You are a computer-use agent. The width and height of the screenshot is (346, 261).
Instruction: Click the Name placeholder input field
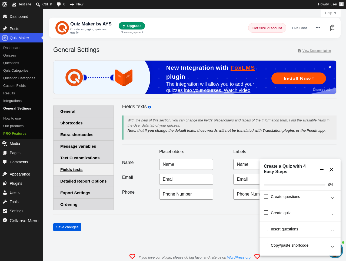tap(186, 164)
